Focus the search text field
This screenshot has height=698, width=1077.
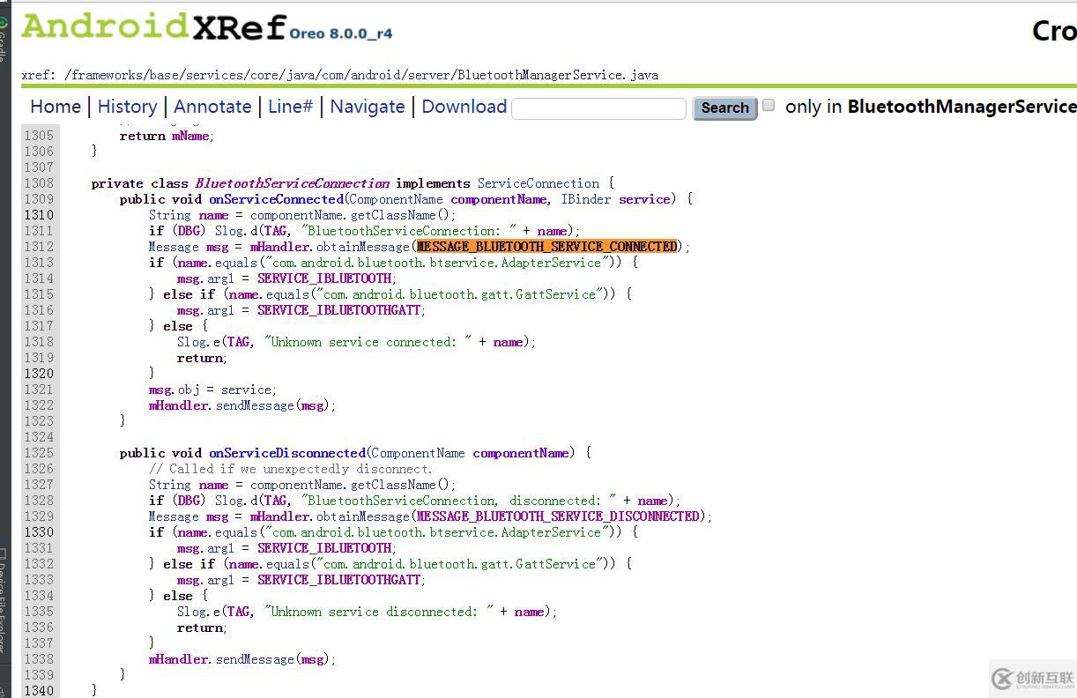point(598,108)
